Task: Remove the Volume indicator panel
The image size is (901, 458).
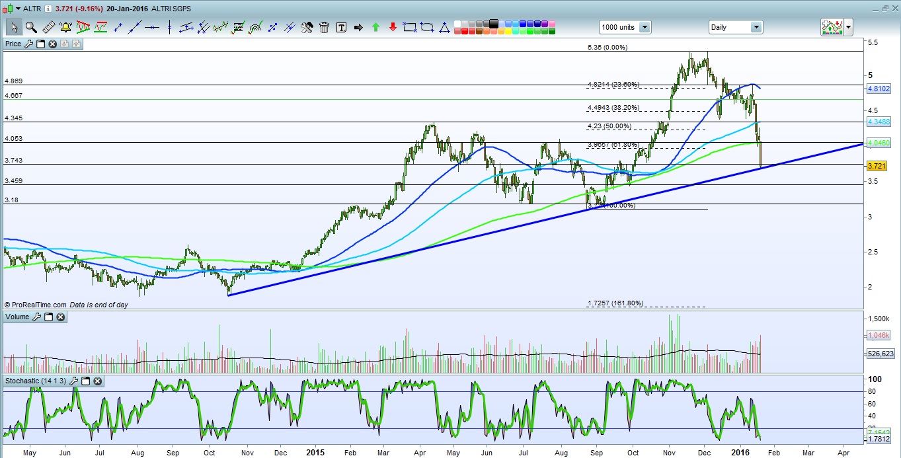Action: pyautogui.click(x=60, y=317)
